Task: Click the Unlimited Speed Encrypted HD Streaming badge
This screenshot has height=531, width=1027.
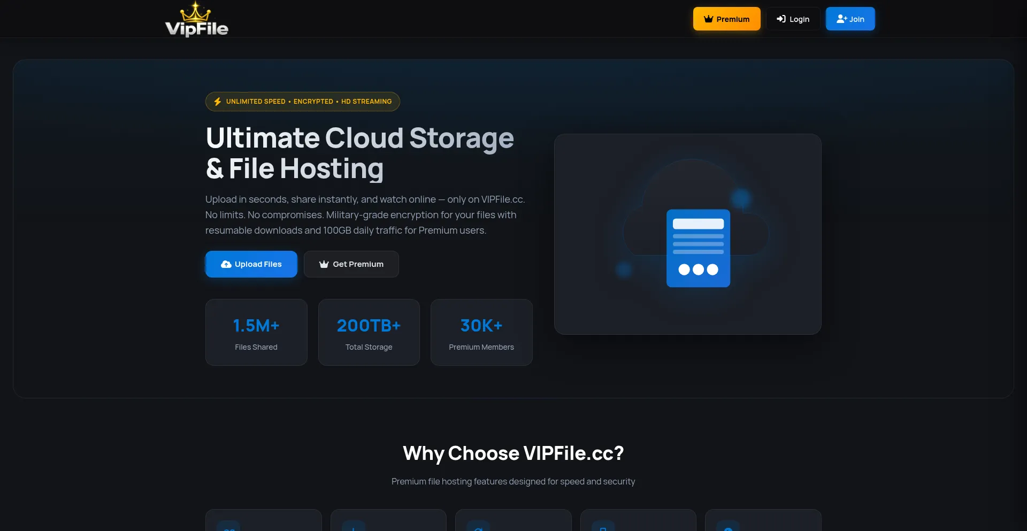Action: (303, 102)
